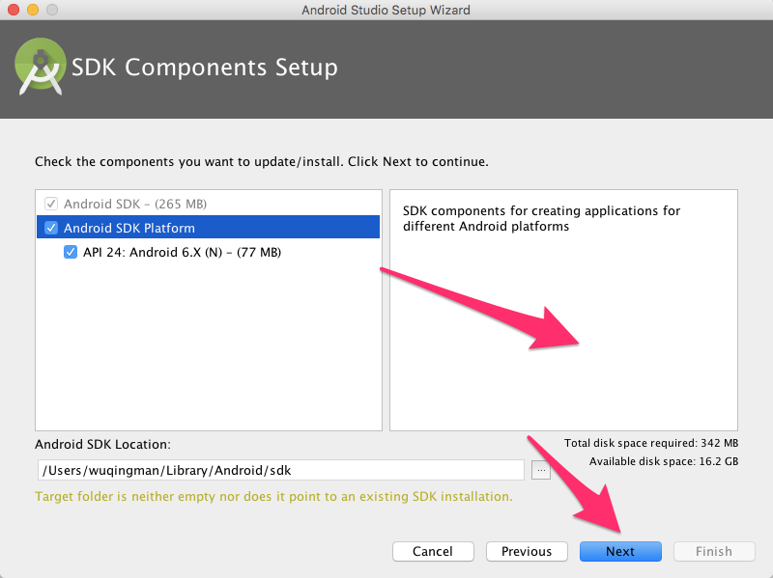Image resolution: width=773 pixels, height=578 pixels.
Task: Enable the Android SDK Platform checkbox
Action: pyautogui.click(x=52, y=227)
